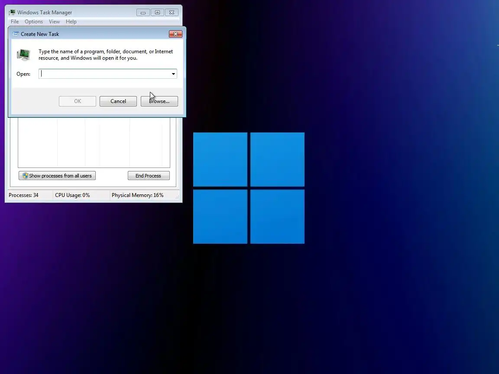
Task: Maximize the Windows Task Manager window
Action: pos(157,13)
